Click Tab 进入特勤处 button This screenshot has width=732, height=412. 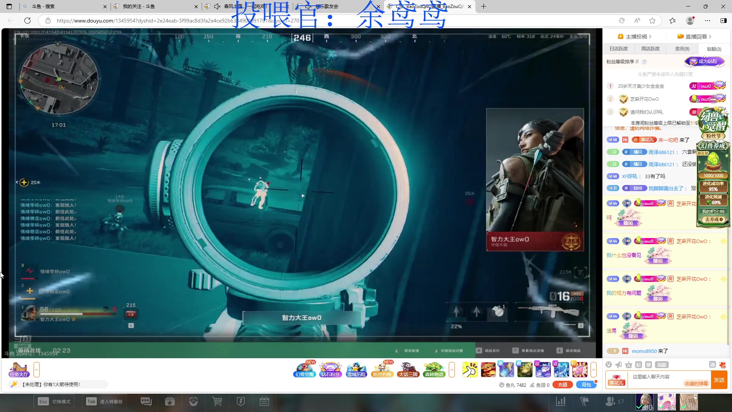pyautogui.click(x=104, y=401)
